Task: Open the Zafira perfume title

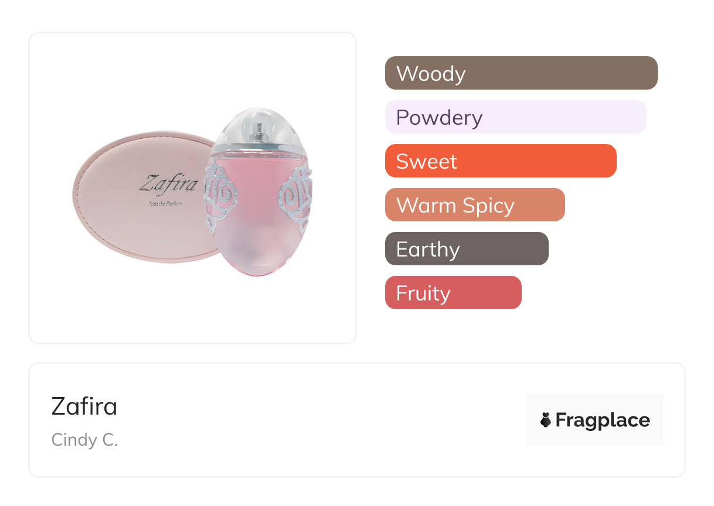Action: [84, 406]
